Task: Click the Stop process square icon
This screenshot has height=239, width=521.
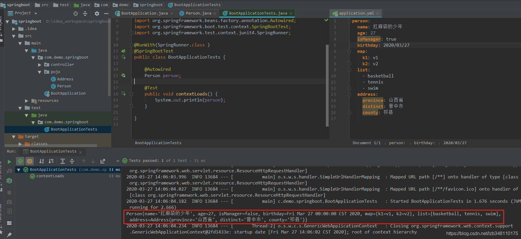Action: [x=9, y=192]
